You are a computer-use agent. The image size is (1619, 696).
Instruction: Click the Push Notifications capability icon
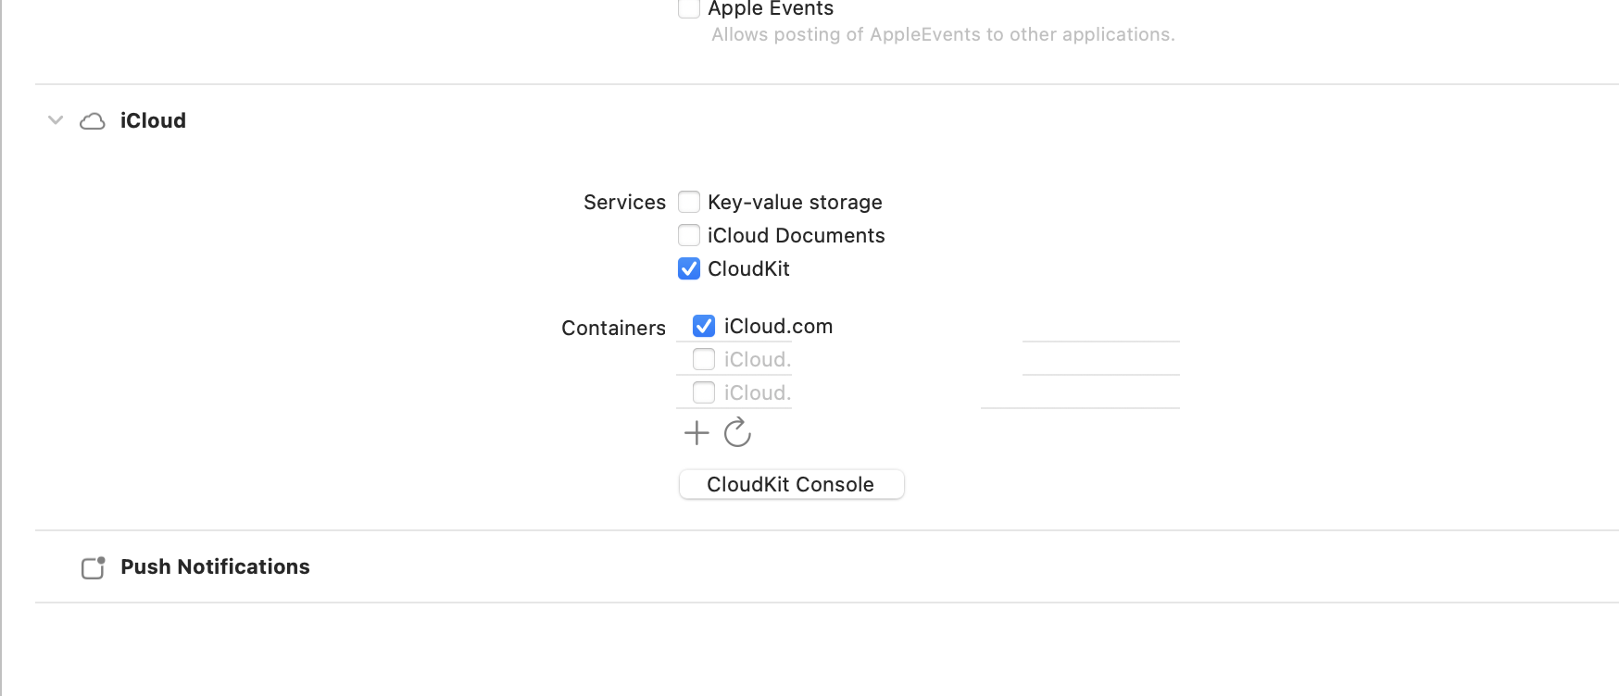(x=93, y=567)
